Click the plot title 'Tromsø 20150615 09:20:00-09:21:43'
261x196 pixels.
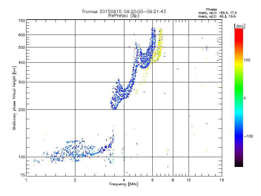tap(124, 11)
